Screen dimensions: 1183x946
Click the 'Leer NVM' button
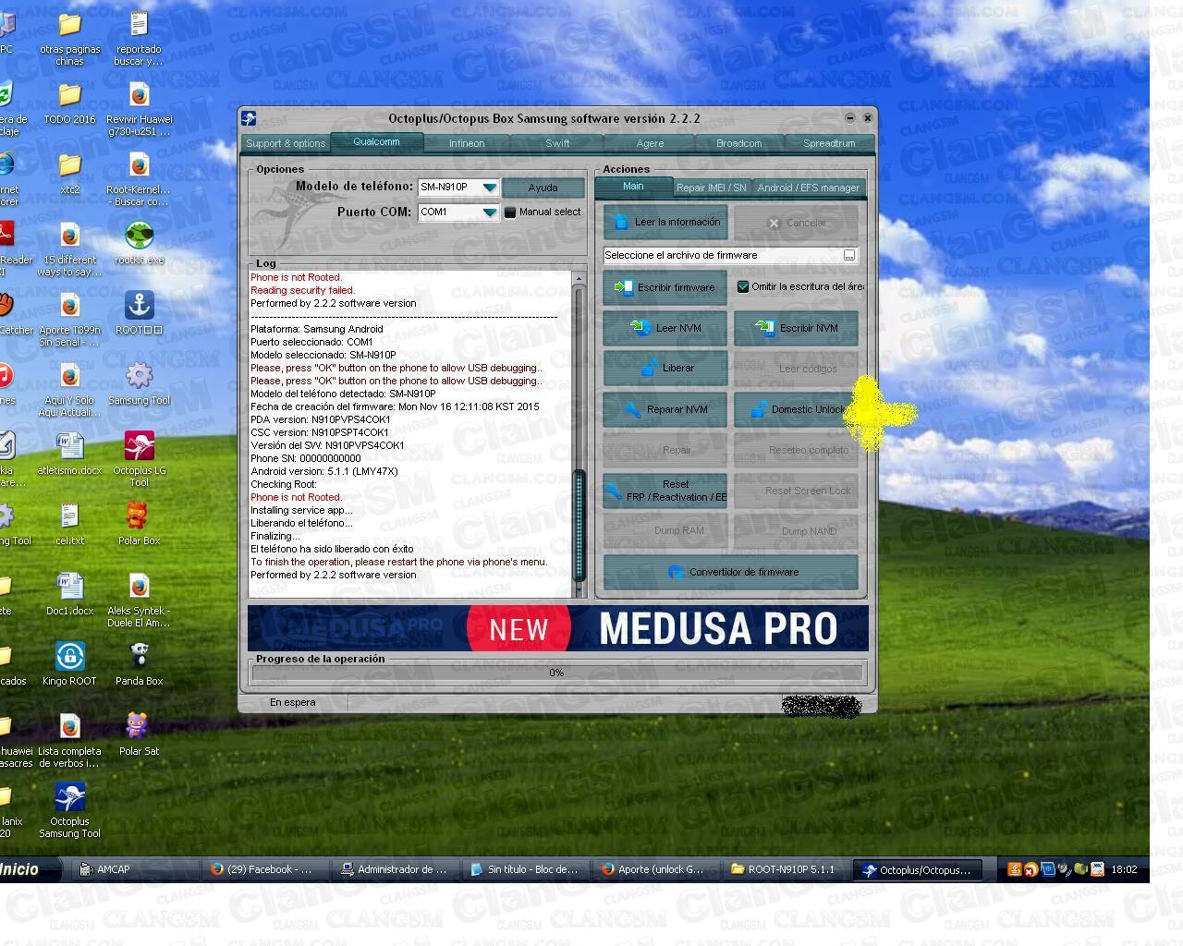point(665,328)
